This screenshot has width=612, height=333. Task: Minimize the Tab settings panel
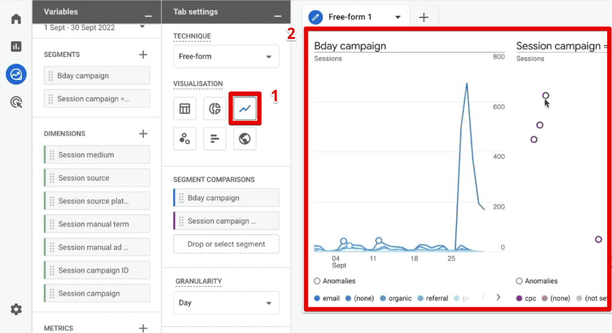277,16
